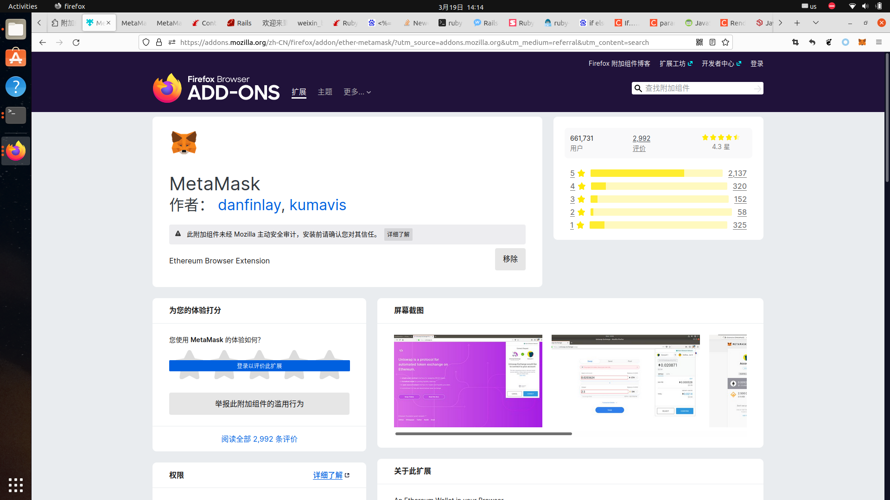Open author danfinlay's profile link
The height and width of the screenshot is (500, 890).
pyautogui.click(x=249, y=205)
